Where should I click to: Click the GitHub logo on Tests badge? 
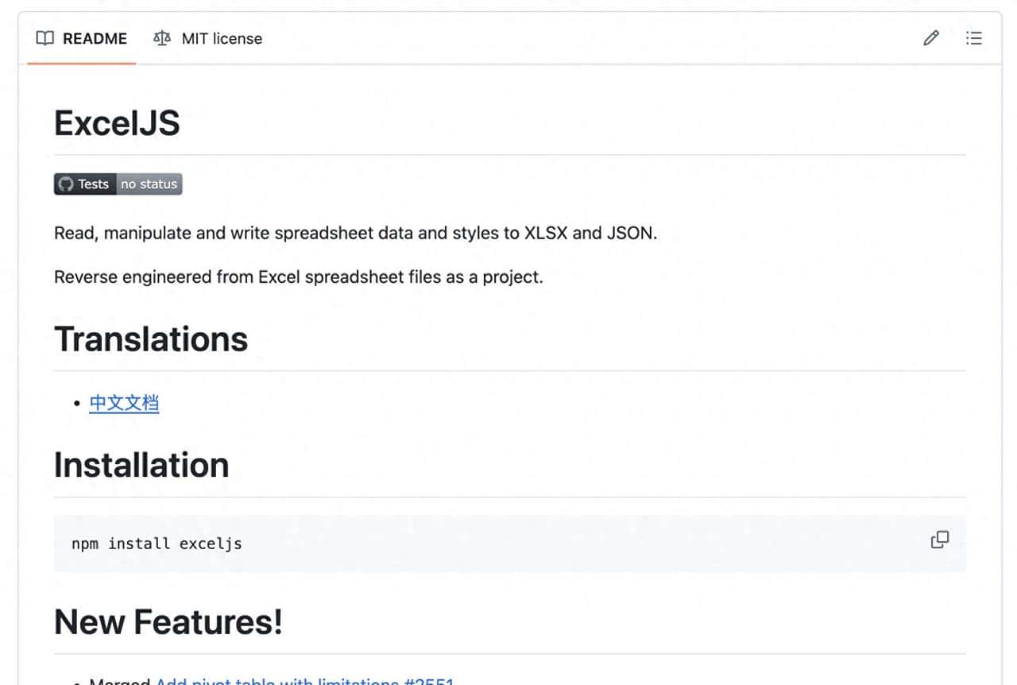[x=66, y=184]
